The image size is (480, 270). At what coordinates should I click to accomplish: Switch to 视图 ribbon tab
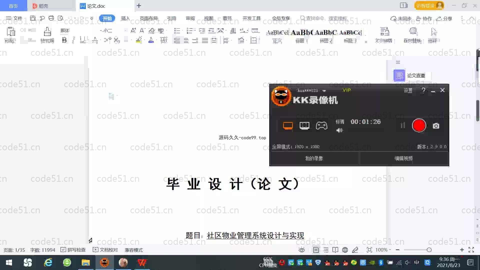tap(208, 18)
